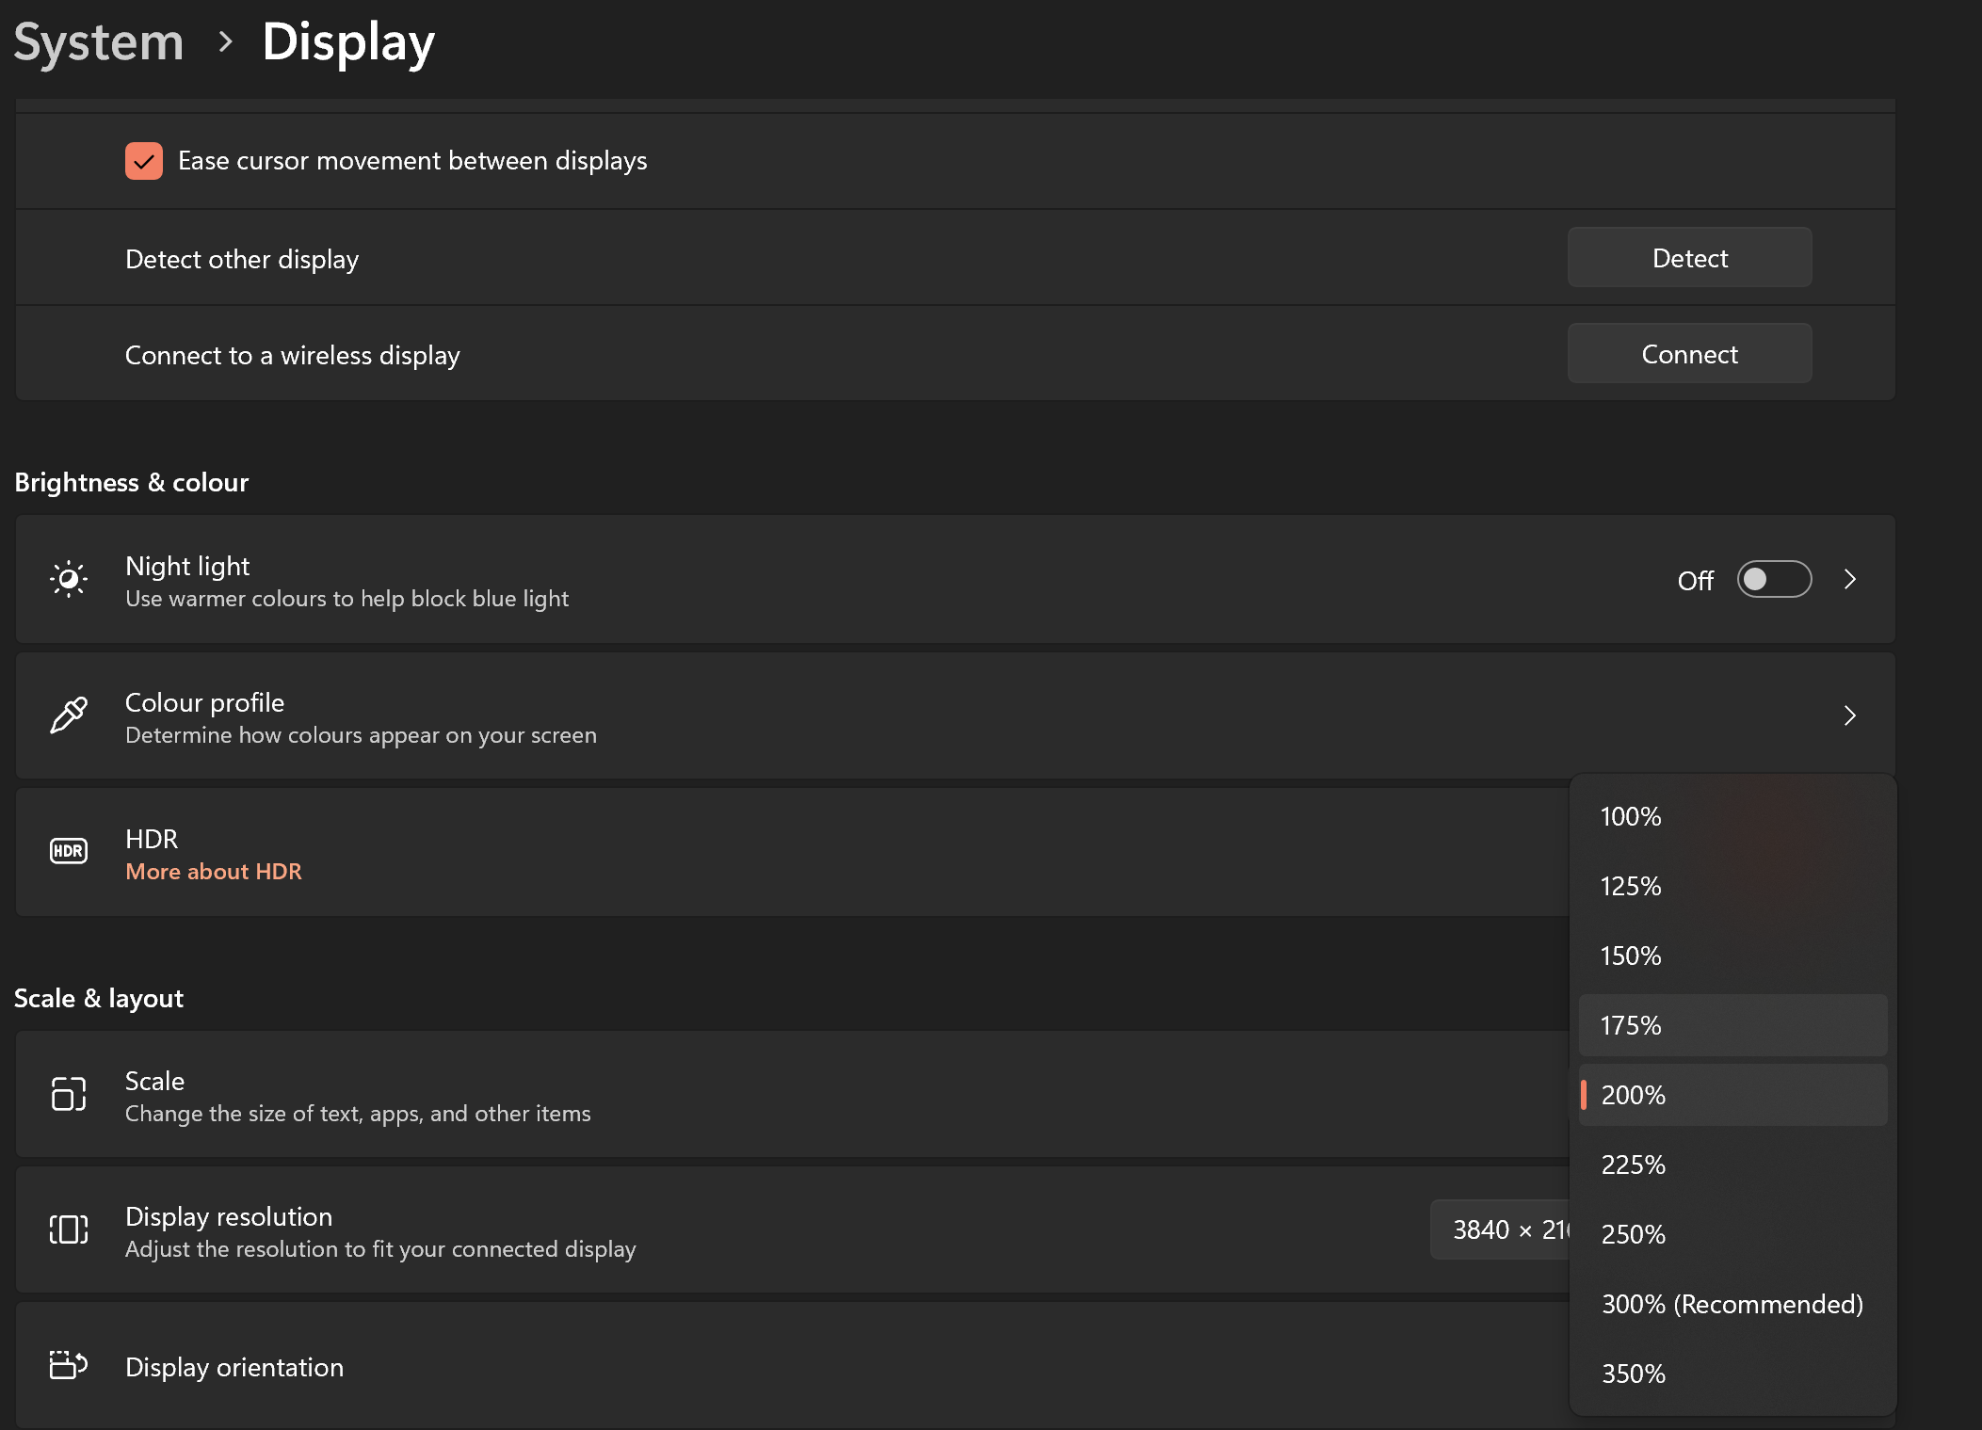Go back to System breadcrumb
1982x1430 pixels.
click(x=99, y=42)
